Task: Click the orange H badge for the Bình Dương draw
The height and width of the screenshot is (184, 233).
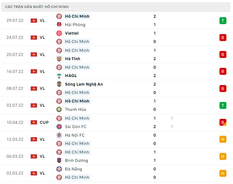Action: pos(223,156)
